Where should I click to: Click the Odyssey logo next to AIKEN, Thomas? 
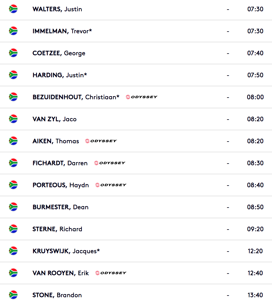tap(101, 141)
